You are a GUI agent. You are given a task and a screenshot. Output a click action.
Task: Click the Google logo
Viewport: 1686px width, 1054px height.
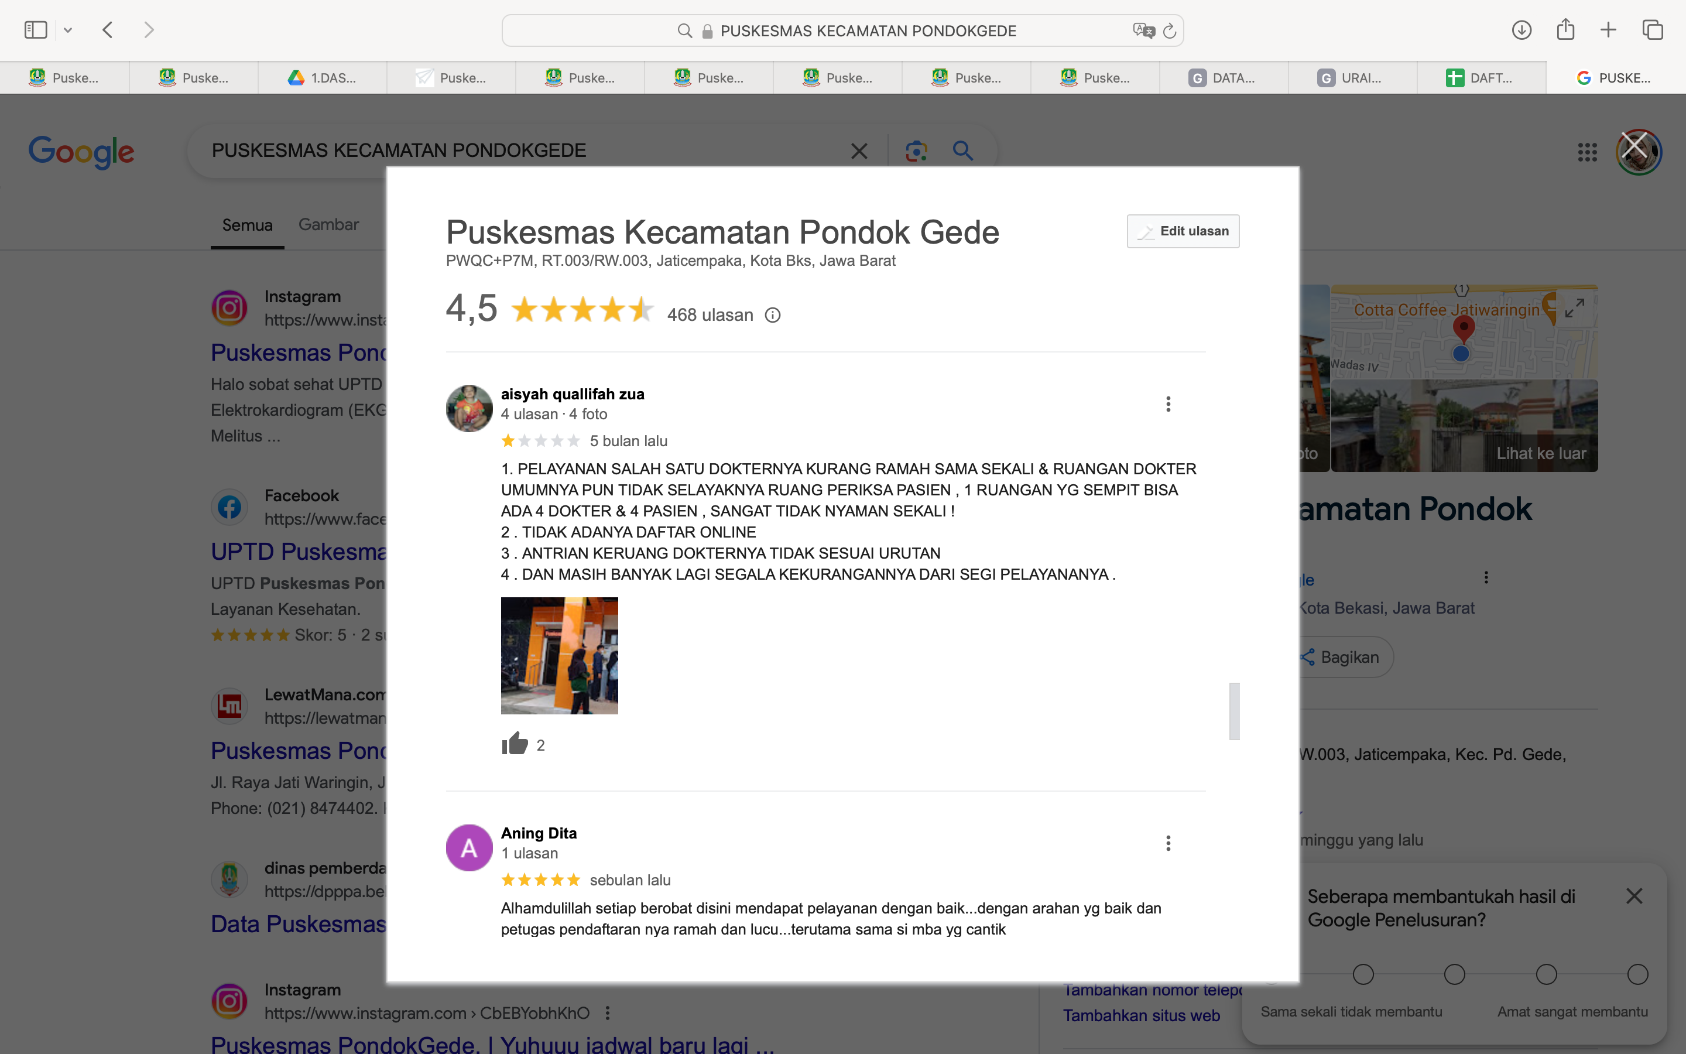(x=81, y=151)
